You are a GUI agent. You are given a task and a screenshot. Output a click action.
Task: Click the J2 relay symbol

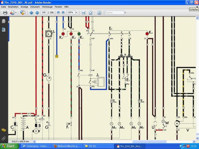(101, 82)
